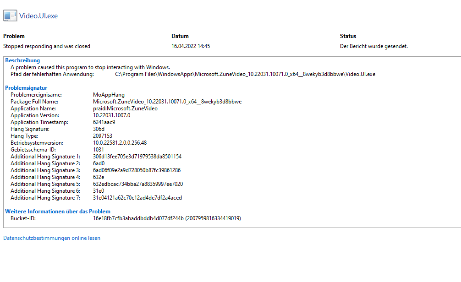
Task: Click Additional Hang Signature 6 value '31e0'
Action: pyautogui.click(x=99, y=191)
